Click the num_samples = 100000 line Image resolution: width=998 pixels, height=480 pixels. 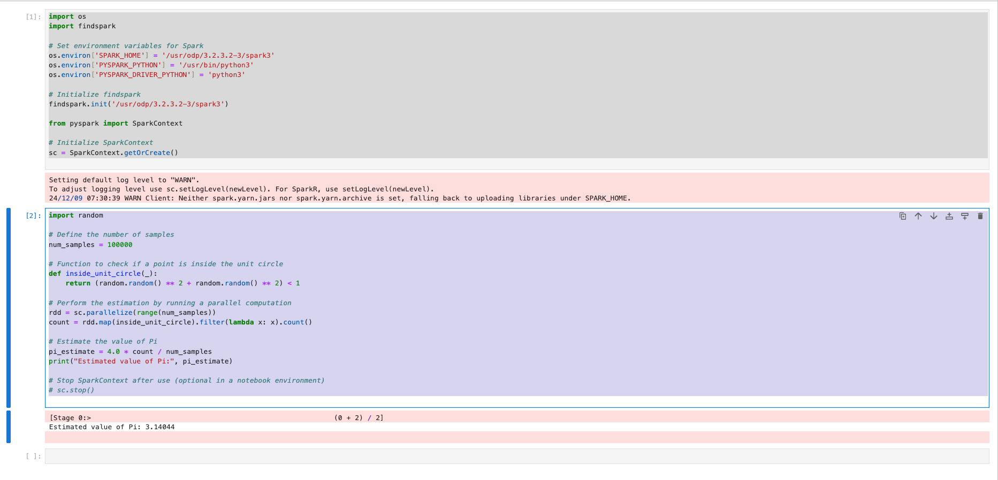[x=90, y=245]
